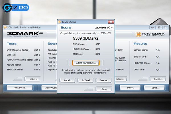Click the Congratulations message text
Image resolution: width=171 pixels, height=114 pixels.
[x=85, y=33]
